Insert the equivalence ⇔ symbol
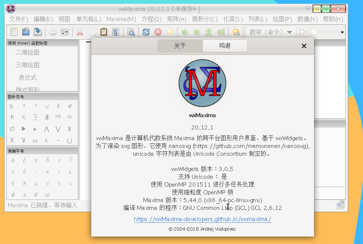 35,141
